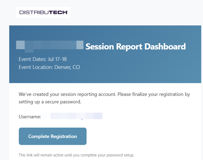Click the DISTRIBU portion of the logo
This screenshot has height=160, width=203.
pyautogui.click(x=34, y=12)
